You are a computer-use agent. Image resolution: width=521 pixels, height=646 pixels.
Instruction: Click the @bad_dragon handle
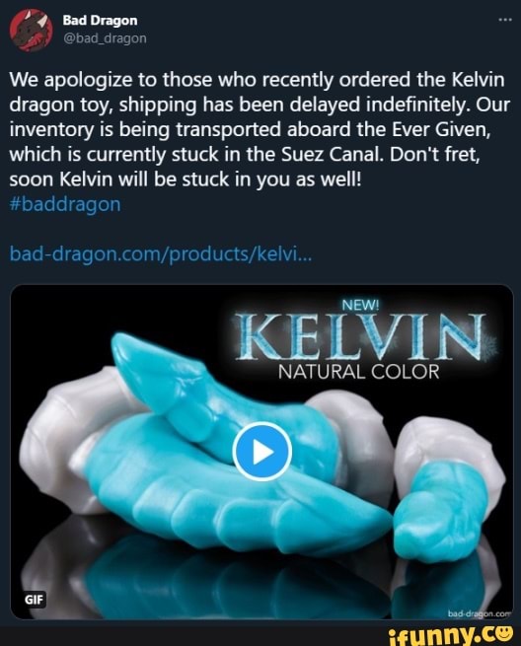click(x=105, y=38)
